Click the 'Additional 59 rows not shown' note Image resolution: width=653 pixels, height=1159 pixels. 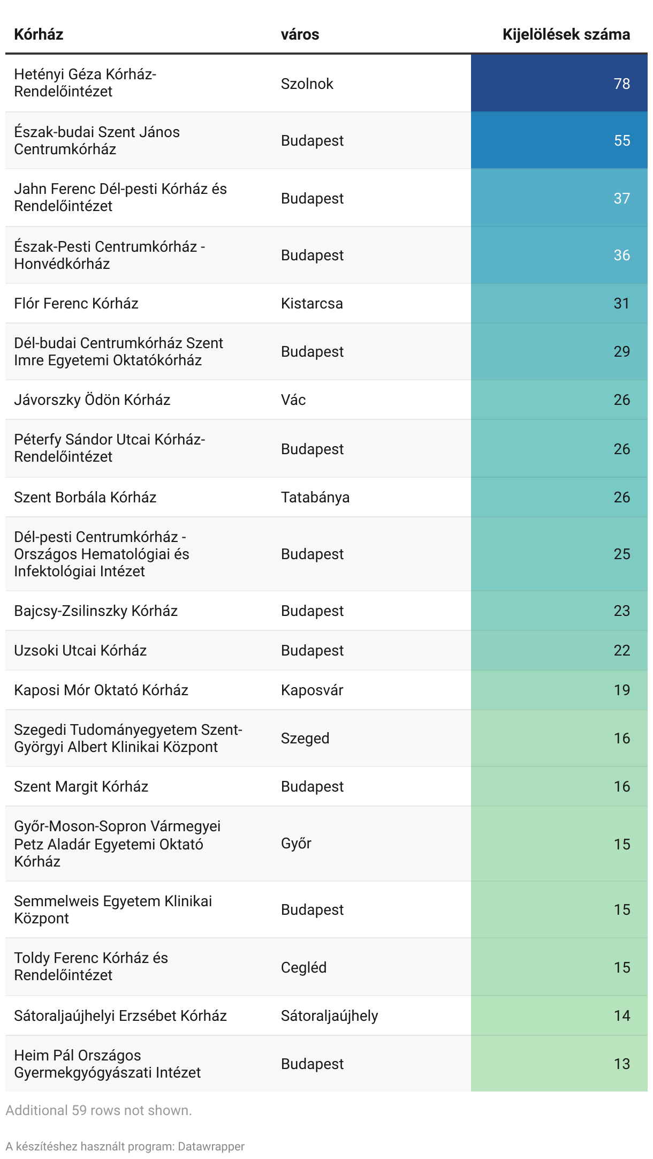[98, 1110]
